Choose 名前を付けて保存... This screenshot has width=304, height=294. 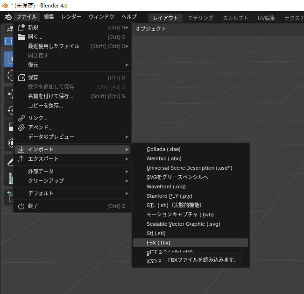click(72, 96)
